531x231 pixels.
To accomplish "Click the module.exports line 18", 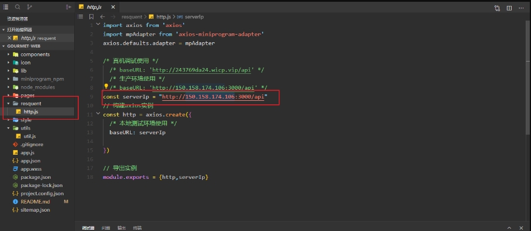I will (155, 177).
